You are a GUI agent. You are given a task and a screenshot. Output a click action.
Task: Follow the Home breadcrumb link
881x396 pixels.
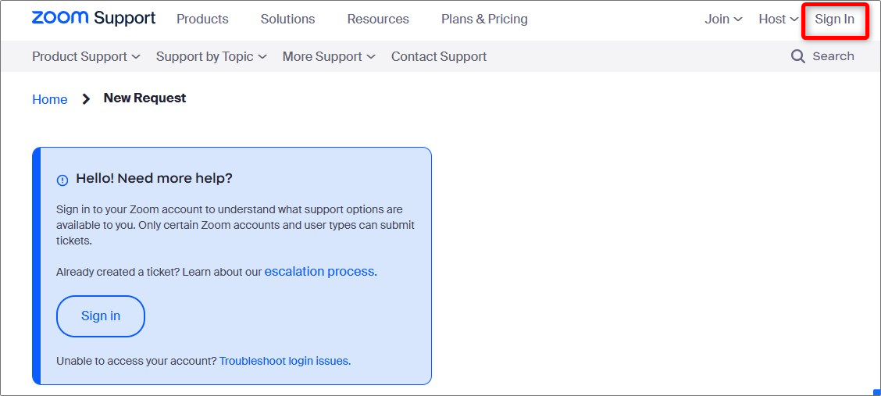tap(49, 99)
